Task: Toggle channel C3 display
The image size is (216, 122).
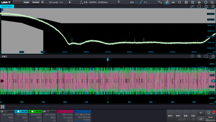Action: point(35,111)
